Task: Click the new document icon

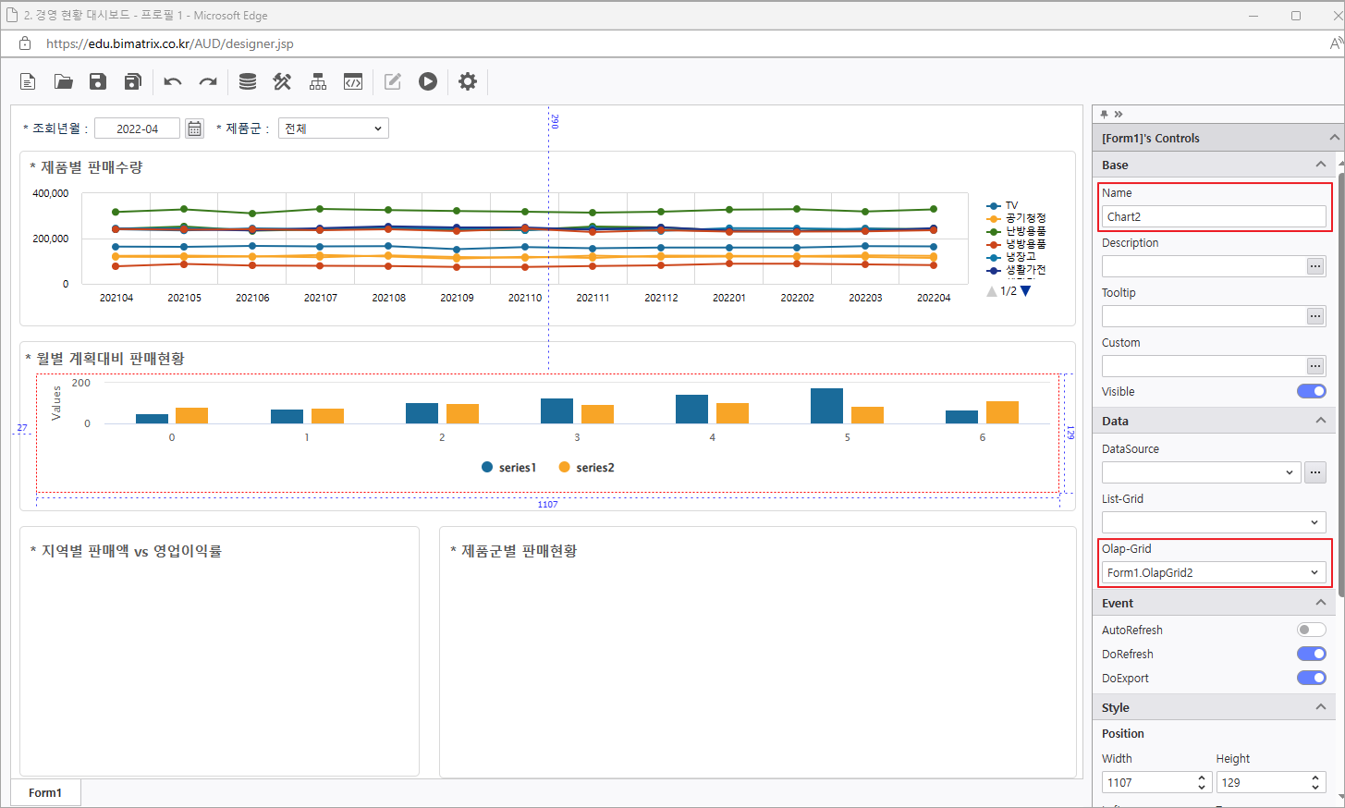Action: 28,81
